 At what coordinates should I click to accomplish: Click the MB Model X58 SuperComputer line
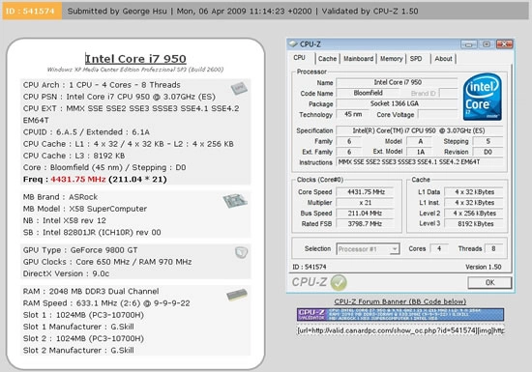click(85, 209)
